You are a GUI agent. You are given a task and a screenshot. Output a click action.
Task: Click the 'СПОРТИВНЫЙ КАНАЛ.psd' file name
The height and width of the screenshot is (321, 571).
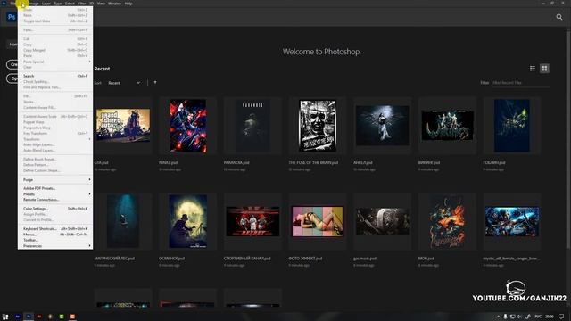pos(247,259)
